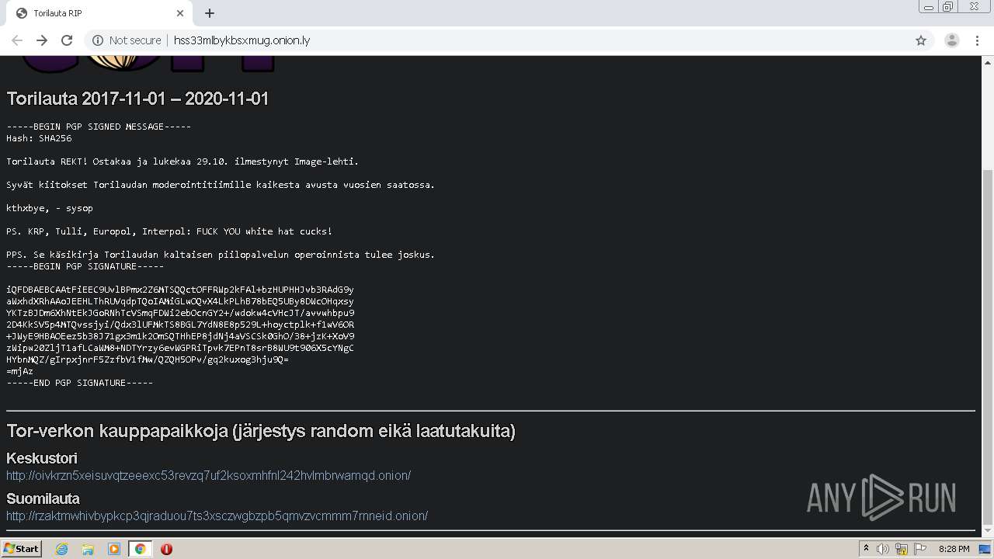View site information for Not secure
Screen dimensions: 994x559
[x=127, y=40]
